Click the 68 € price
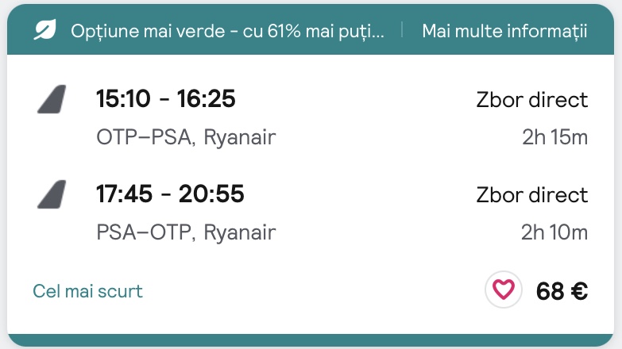Image resolution: width=622 pixels, height=349 pixels. (x=562, y=291)
